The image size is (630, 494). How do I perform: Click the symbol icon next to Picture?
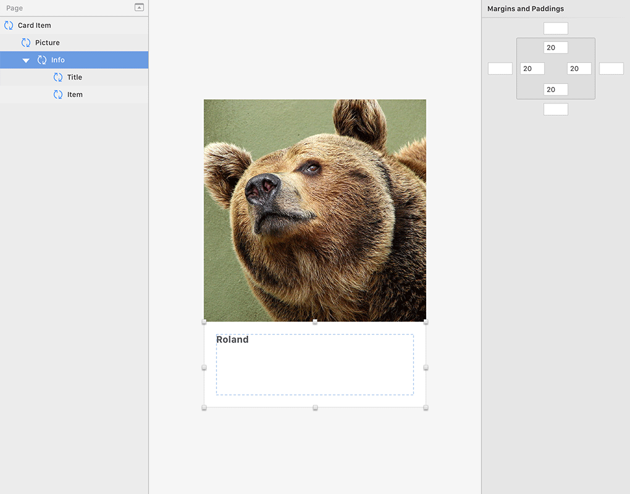26,43
